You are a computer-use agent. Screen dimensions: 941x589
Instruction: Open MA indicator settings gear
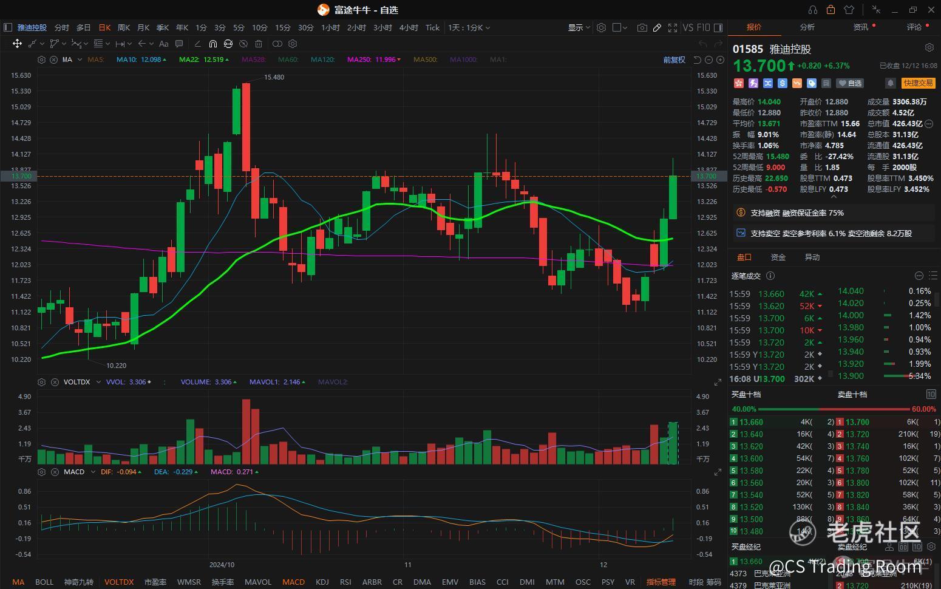(x=41, y=60)
